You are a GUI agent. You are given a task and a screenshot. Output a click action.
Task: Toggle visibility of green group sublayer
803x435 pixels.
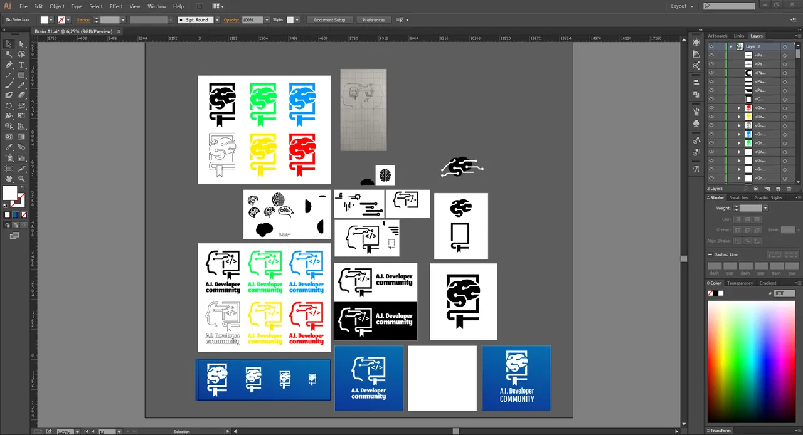click(711, 143)
